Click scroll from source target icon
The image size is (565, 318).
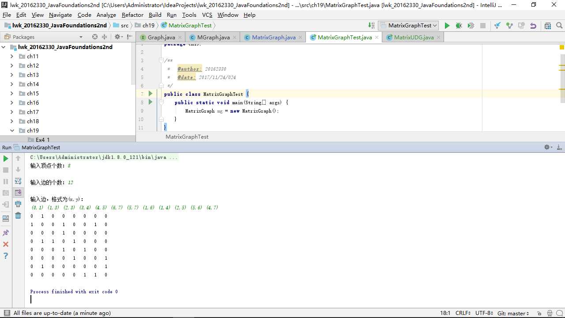95,37
